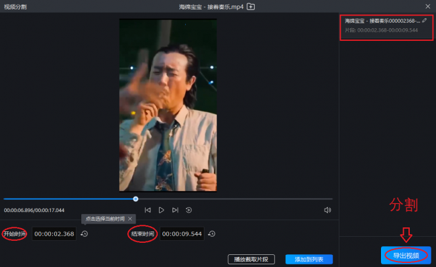Click the playback progress slider handle
This screenshot has width=436, height=267.
tap(135, 199)
